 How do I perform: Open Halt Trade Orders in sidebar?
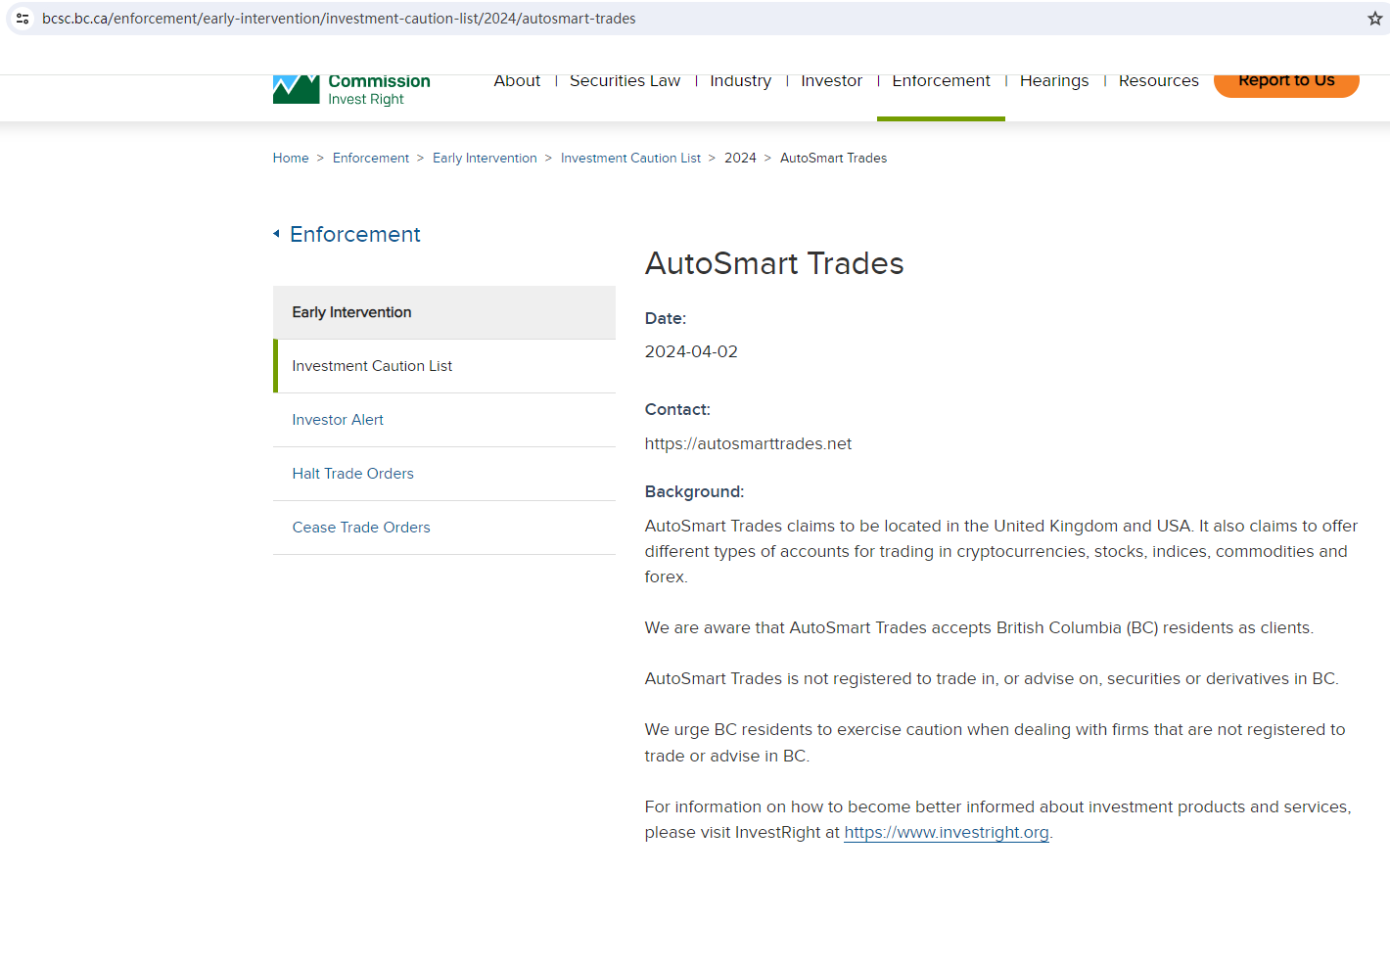coord(444,474)
